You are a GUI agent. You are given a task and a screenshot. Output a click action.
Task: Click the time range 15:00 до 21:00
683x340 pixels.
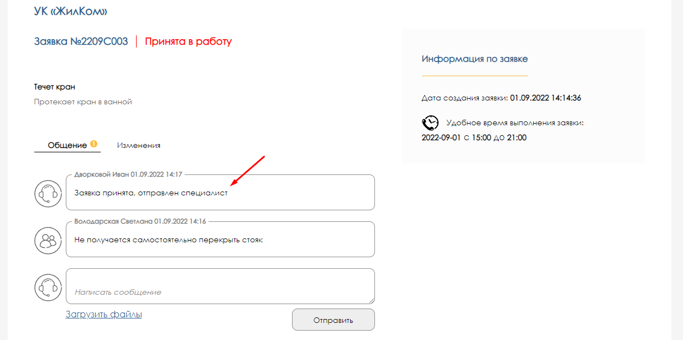(x=499, y=137)
